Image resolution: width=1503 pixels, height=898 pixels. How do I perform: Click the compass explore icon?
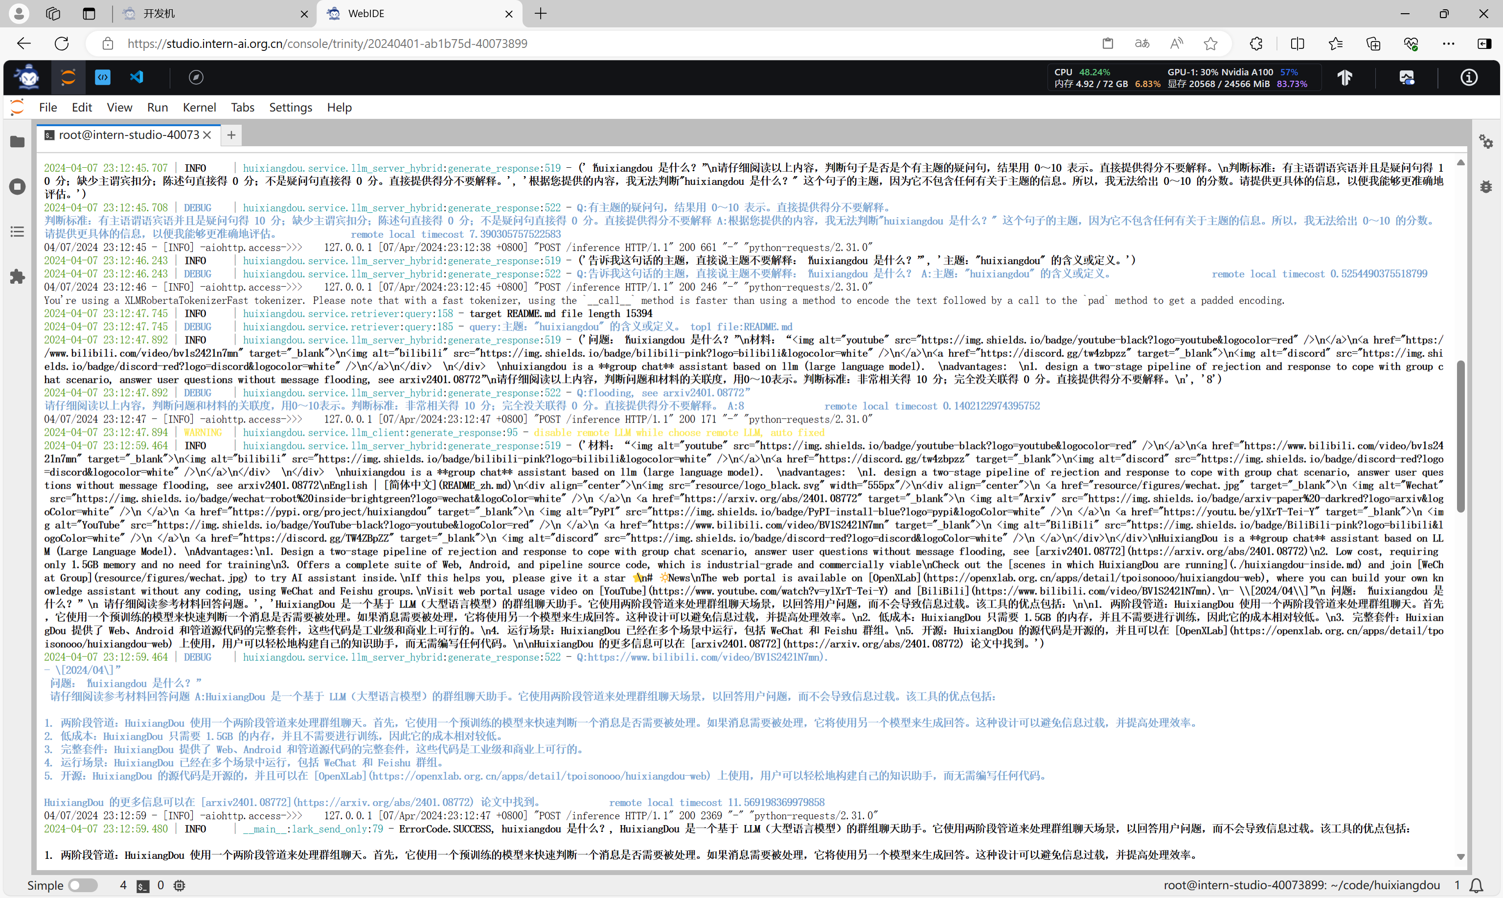click(196, 77)
